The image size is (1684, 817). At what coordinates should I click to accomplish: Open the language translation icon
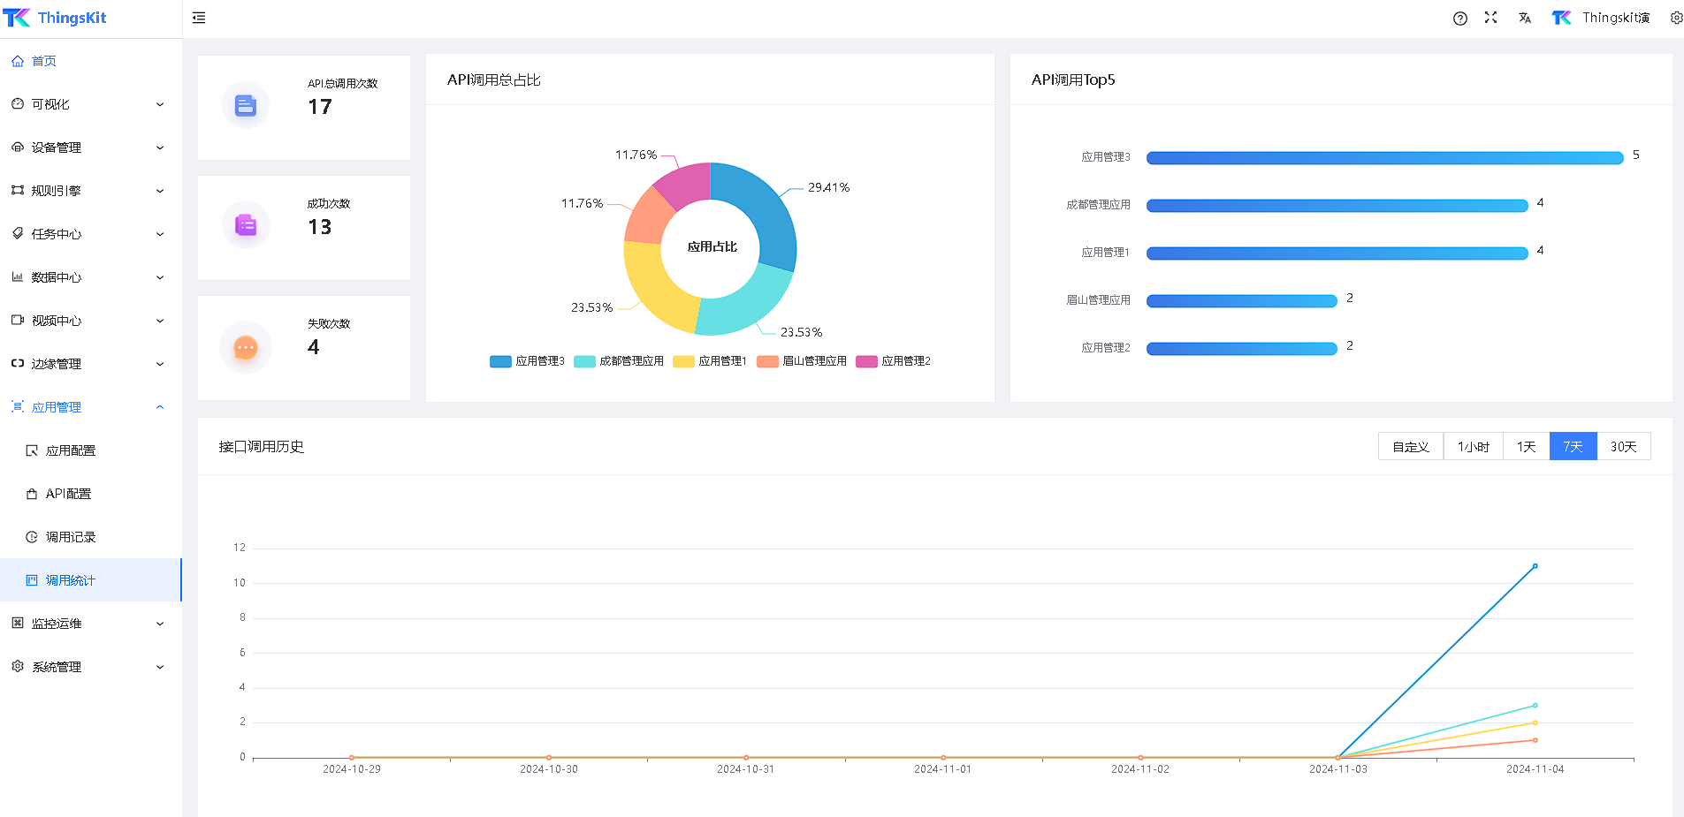point(1524,18)
